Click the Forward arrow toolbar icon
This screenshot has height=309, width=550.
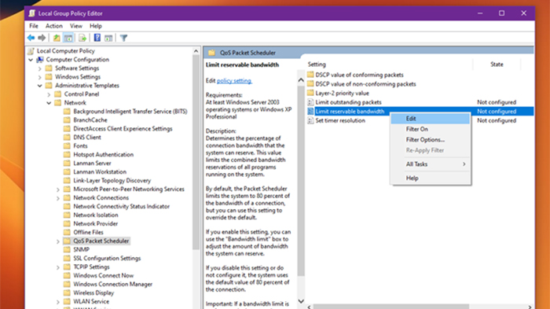tap(42, 38)
